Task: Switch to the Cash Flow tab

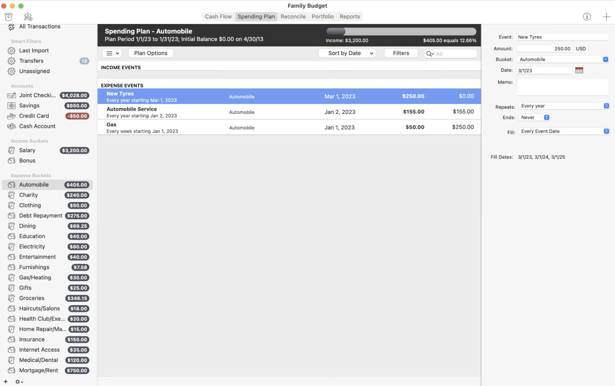Action: click(218, 16)
